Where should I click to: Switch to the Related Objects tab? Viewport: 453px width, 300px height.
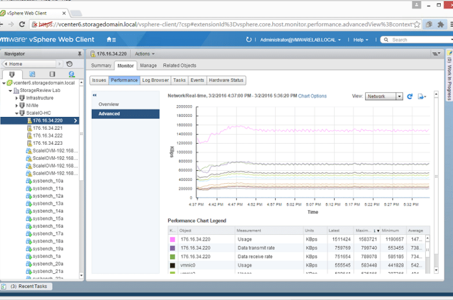coord(179,66)
